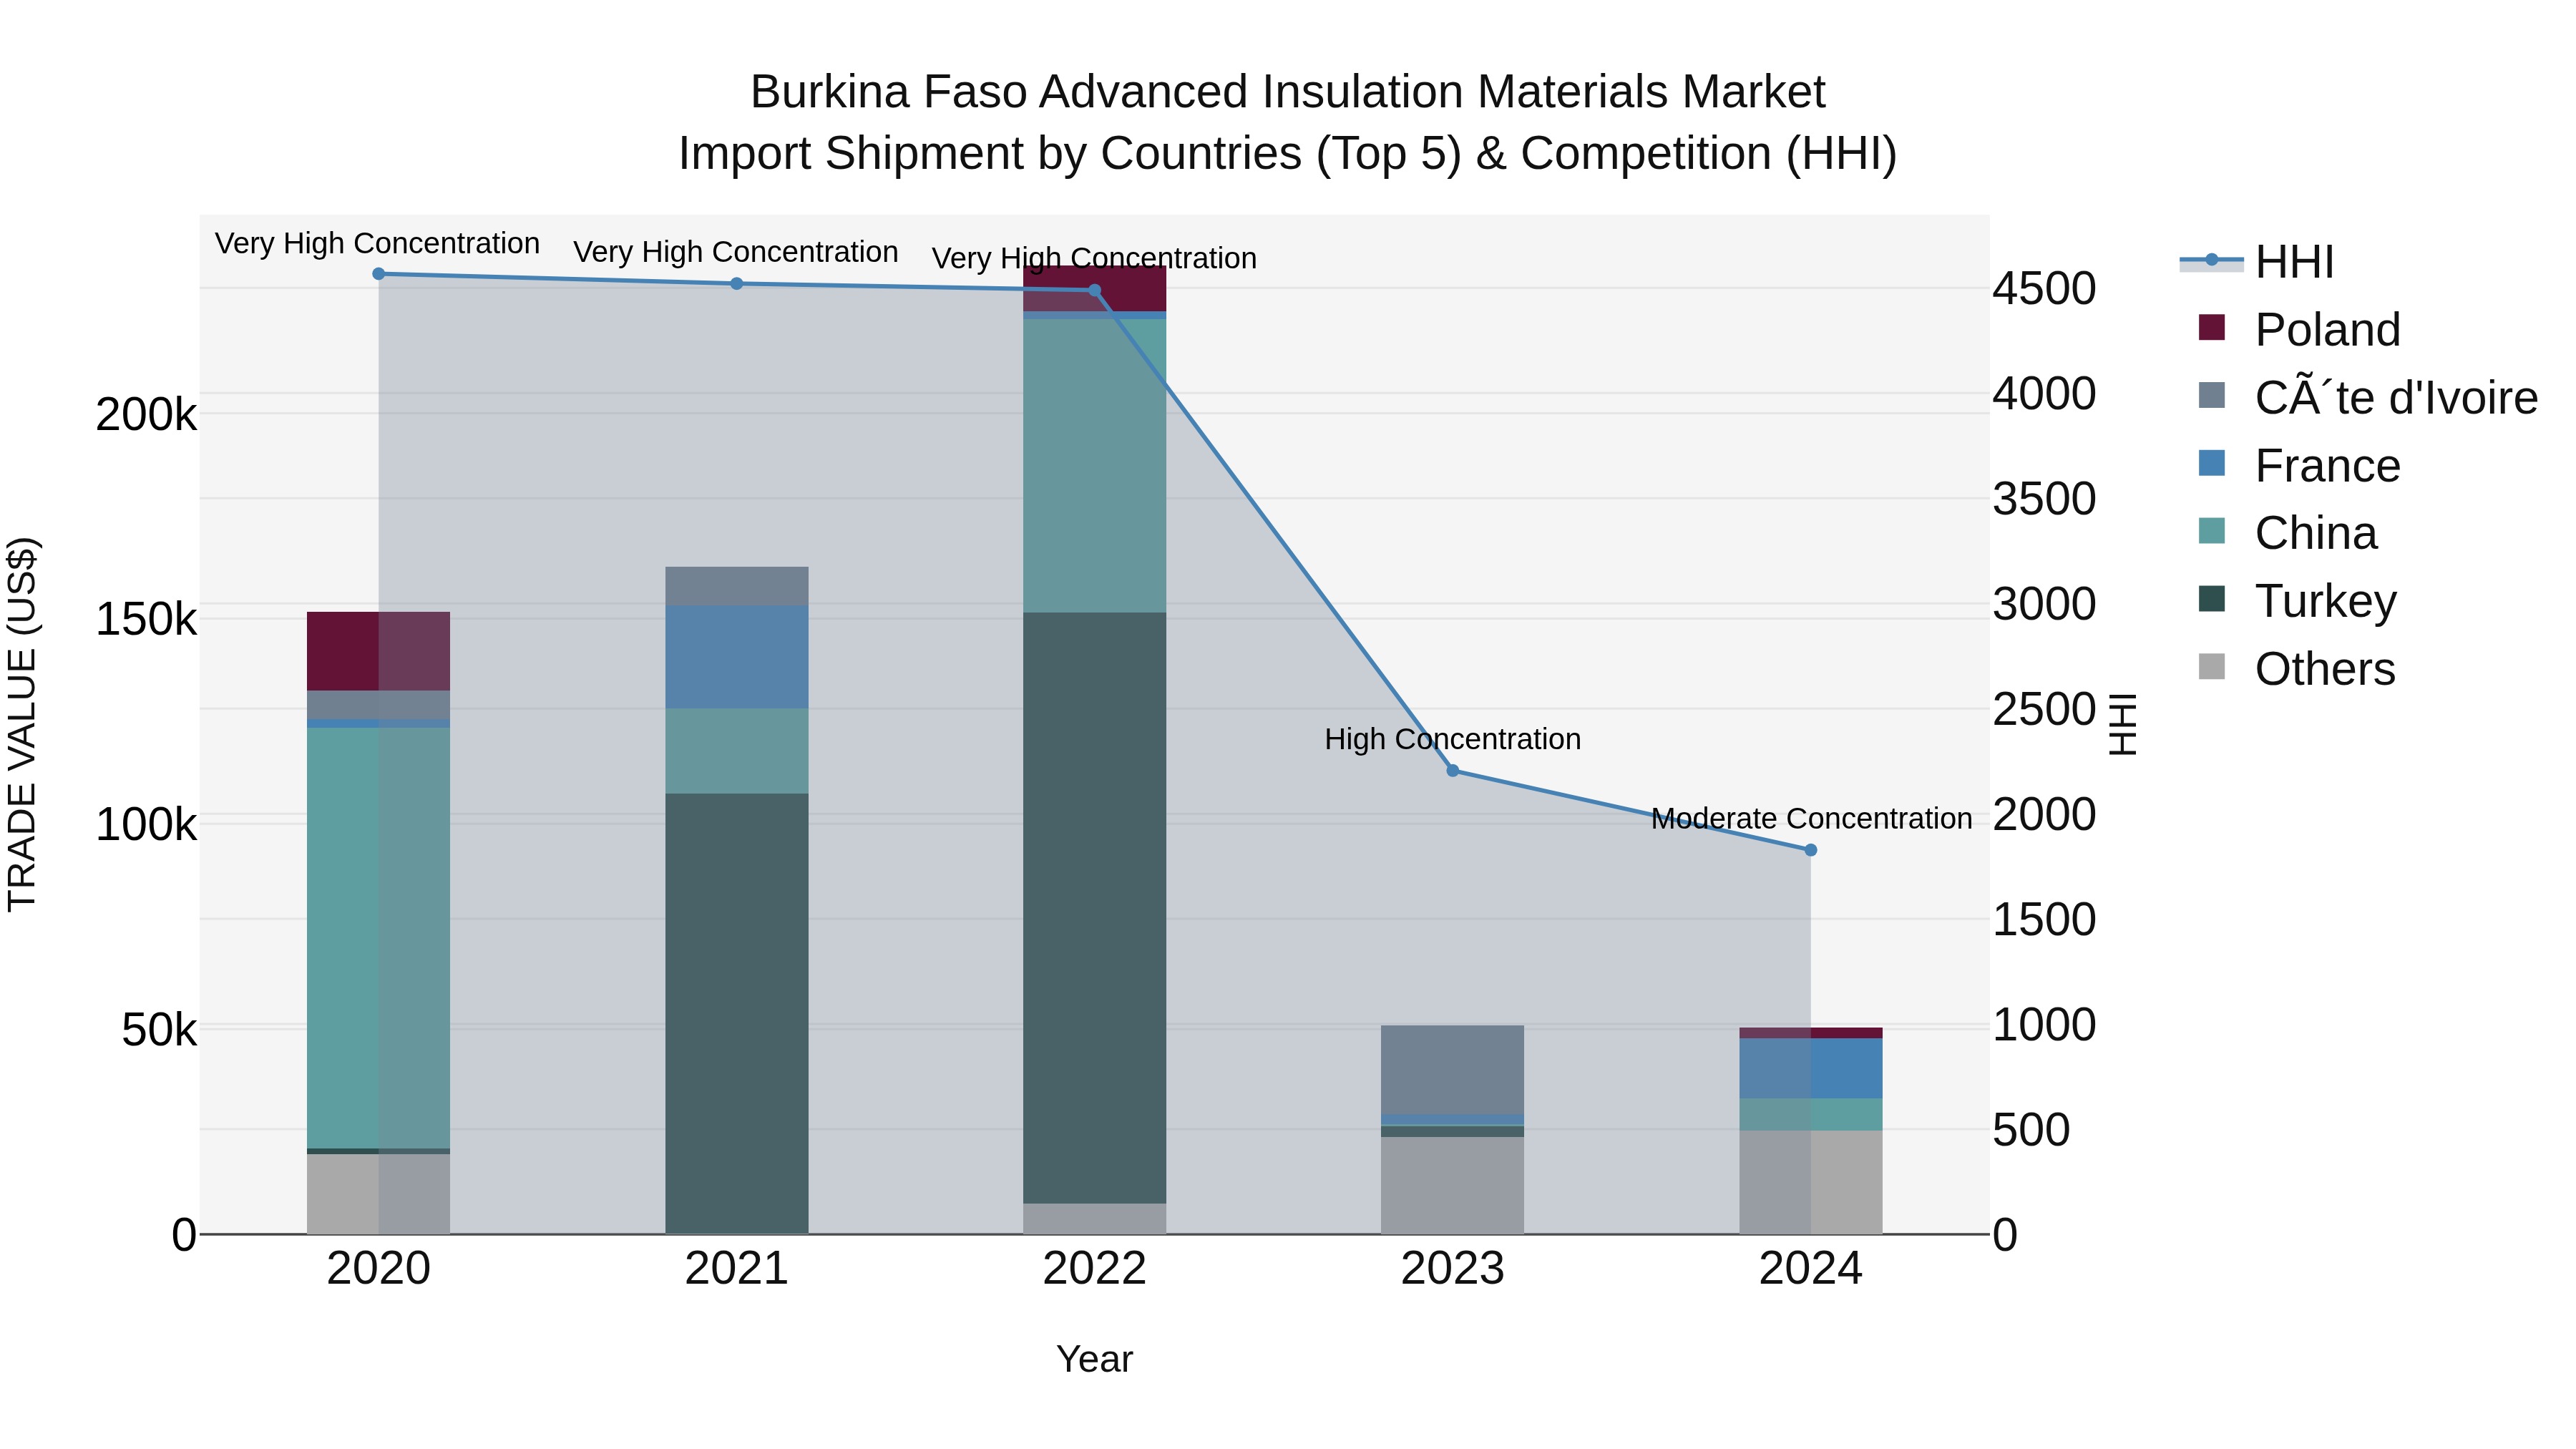Select the Turkey segment in the 2021 bar
This screenshot has height=1449, width=2576.
(x=737, y=1014)
